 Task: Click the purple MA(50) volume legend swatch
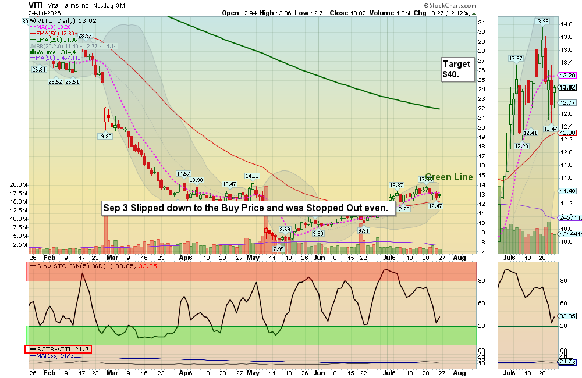33,58
